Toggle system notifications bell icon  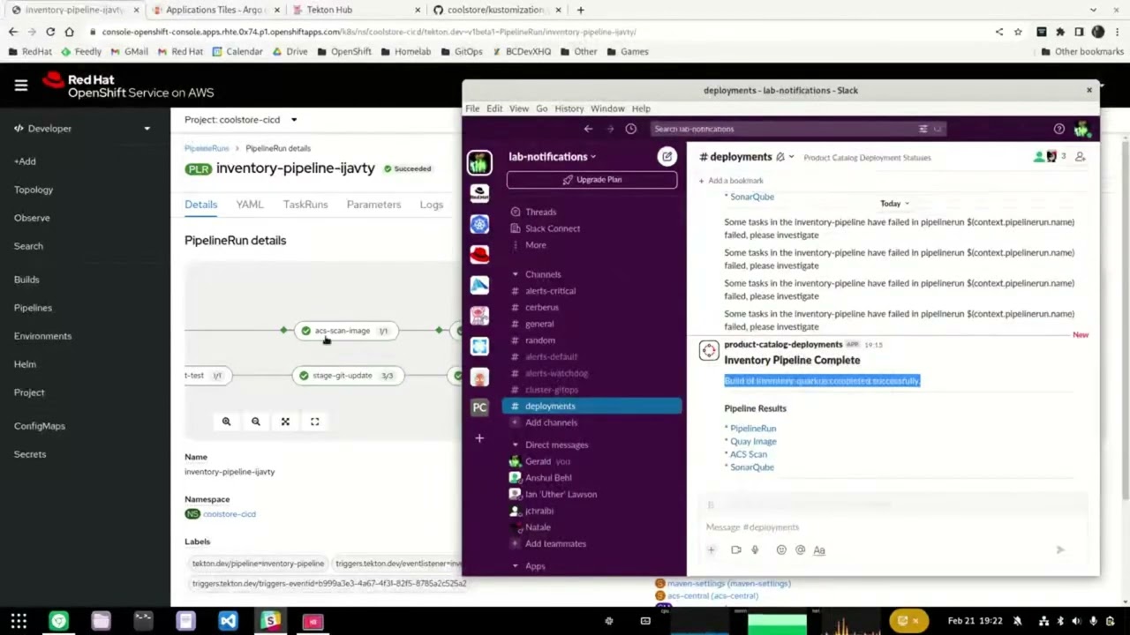pos(1018,621)
